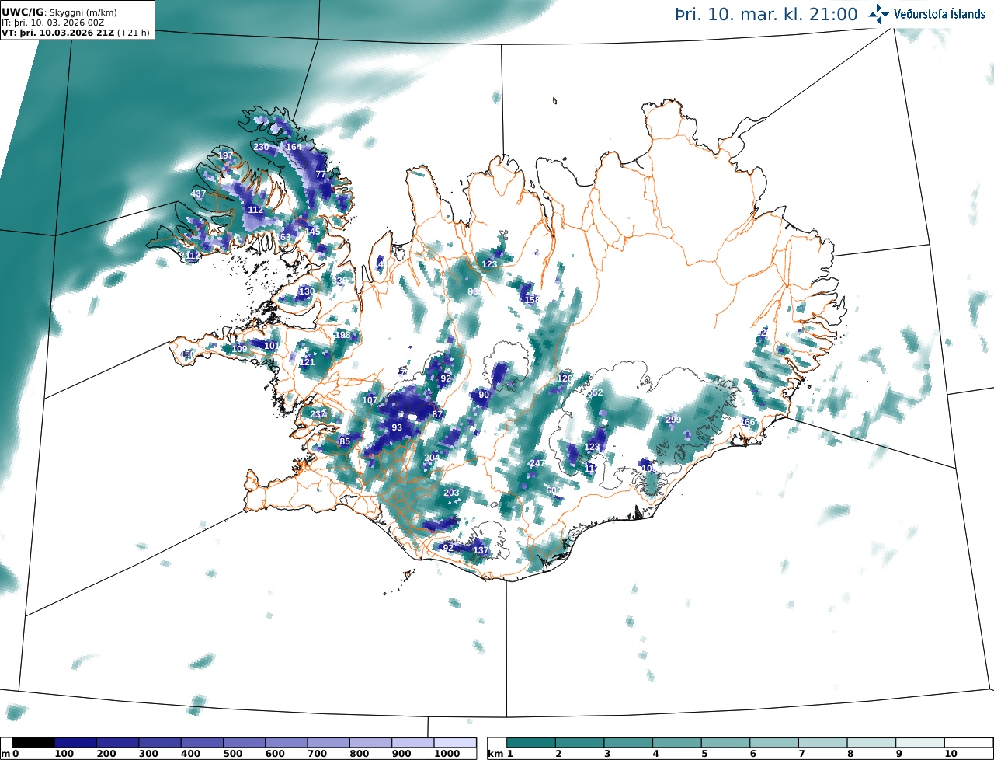Click the map value 352
Screen dimensions: 994x760
click(x=595, y=392)
